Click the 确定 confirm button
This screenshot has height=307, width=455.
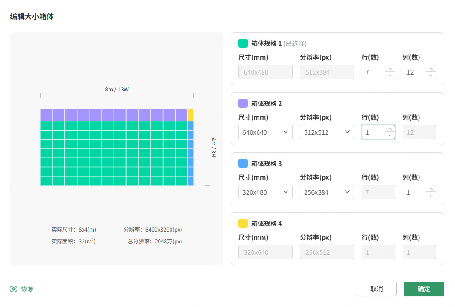424,289
